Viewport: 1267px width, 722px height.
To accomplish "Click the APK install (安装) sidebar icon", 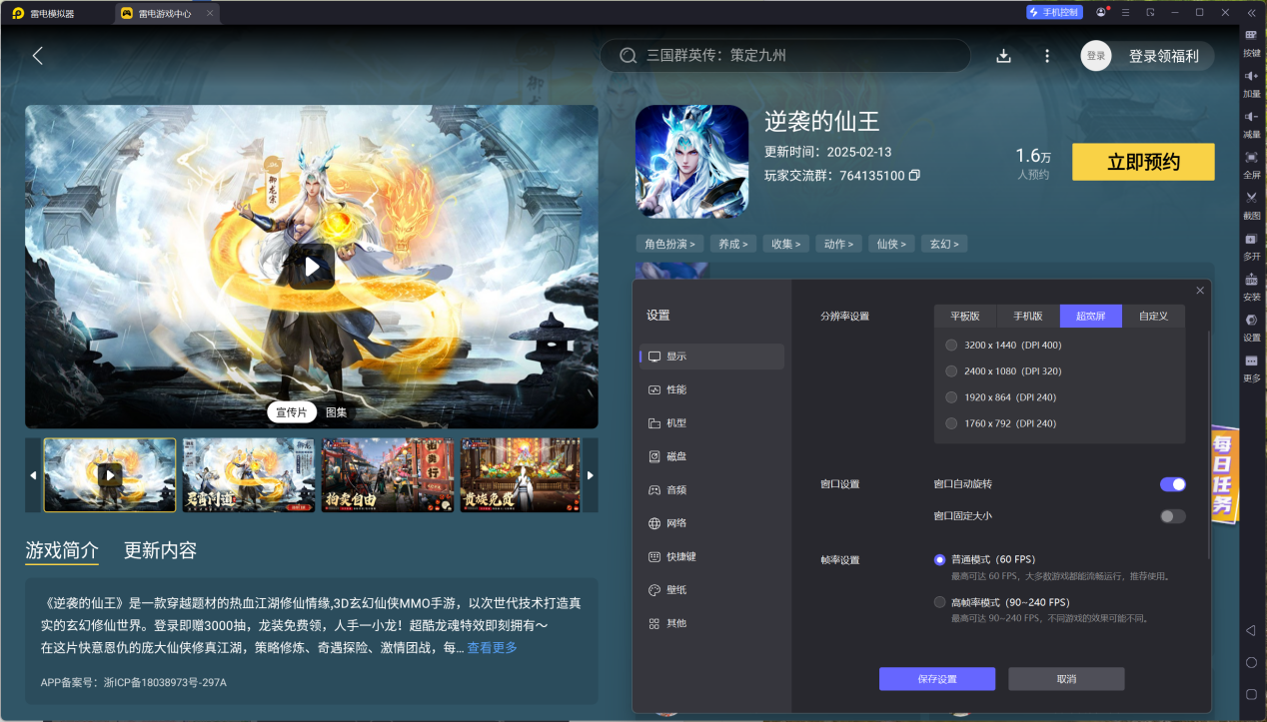I will point(1251,285).
